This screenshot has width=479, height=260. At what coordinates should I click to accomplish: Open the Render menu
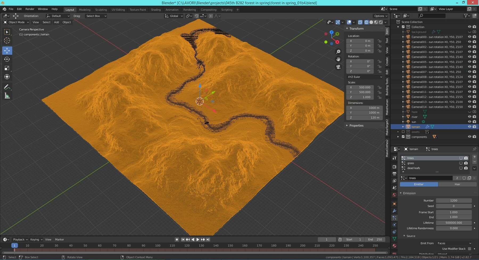pos(30,9)
